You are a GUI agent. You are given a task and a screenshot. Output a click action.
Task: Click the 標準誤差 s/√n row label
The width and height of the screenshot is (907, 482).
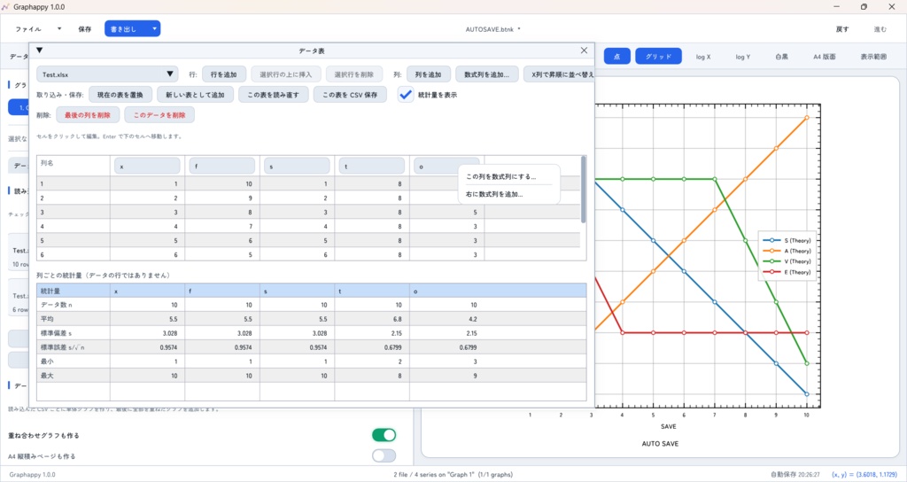coord(74,347)
